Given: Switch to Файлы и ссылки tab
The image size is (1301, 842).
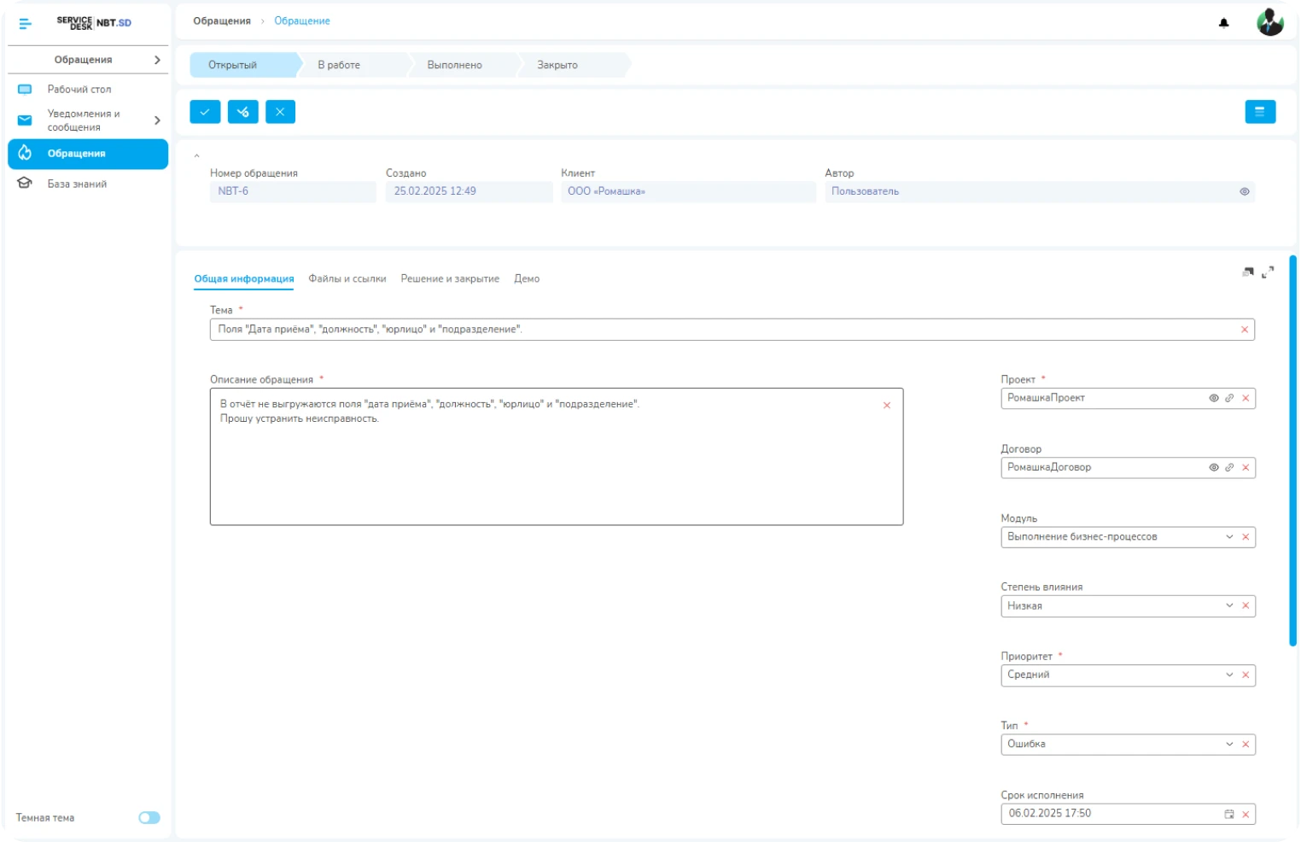Looking at the screenshot, I should (347, 278).
